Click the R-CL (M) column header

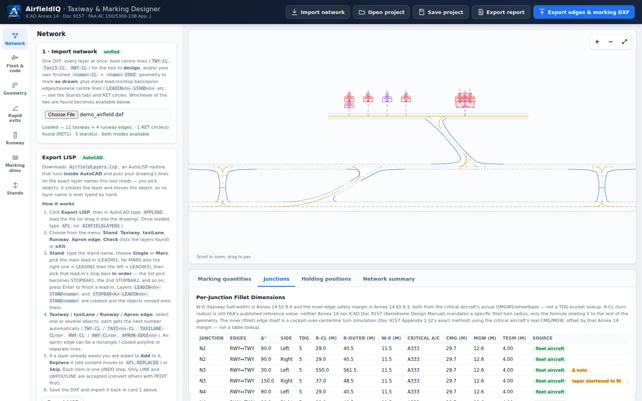pos(326,338)
